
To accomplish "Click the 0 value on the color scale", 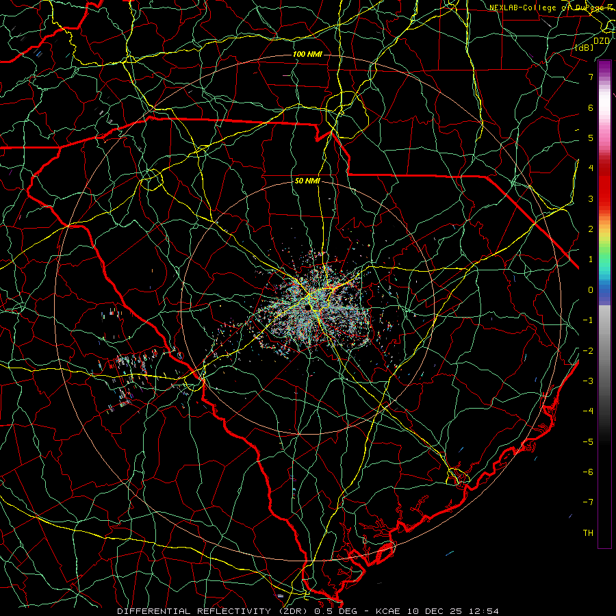I will tap(591, 290).
